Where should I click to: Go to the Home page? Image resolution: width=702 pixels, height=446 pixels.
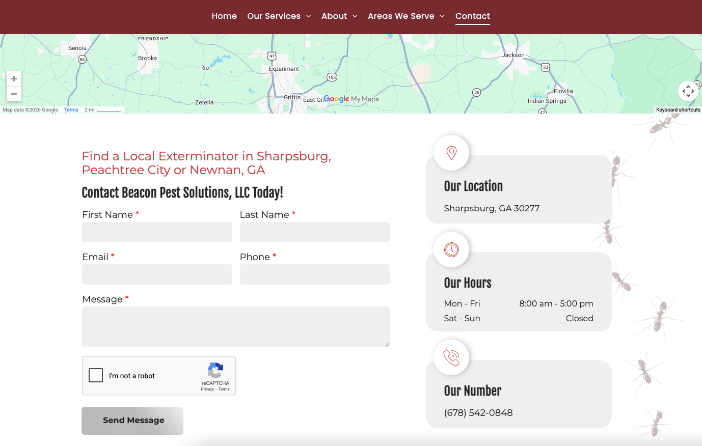[224, 16]
